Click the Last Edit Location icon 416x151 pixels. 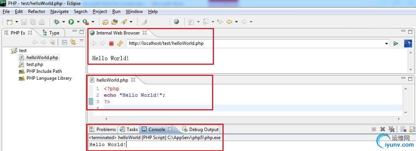click(220, 22)
